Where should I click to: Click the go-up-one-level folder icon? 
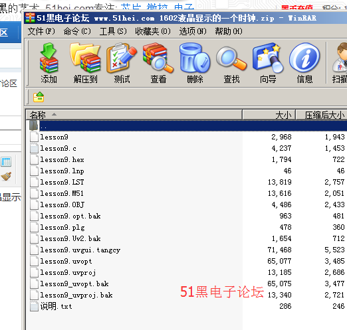[x=39, y=97]
